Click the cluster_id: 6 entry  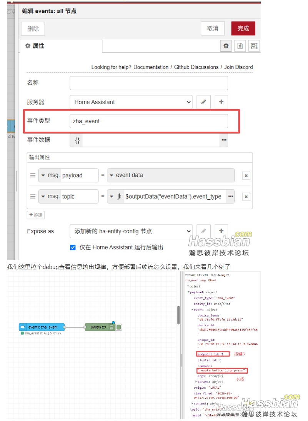[x=210, y=360]
